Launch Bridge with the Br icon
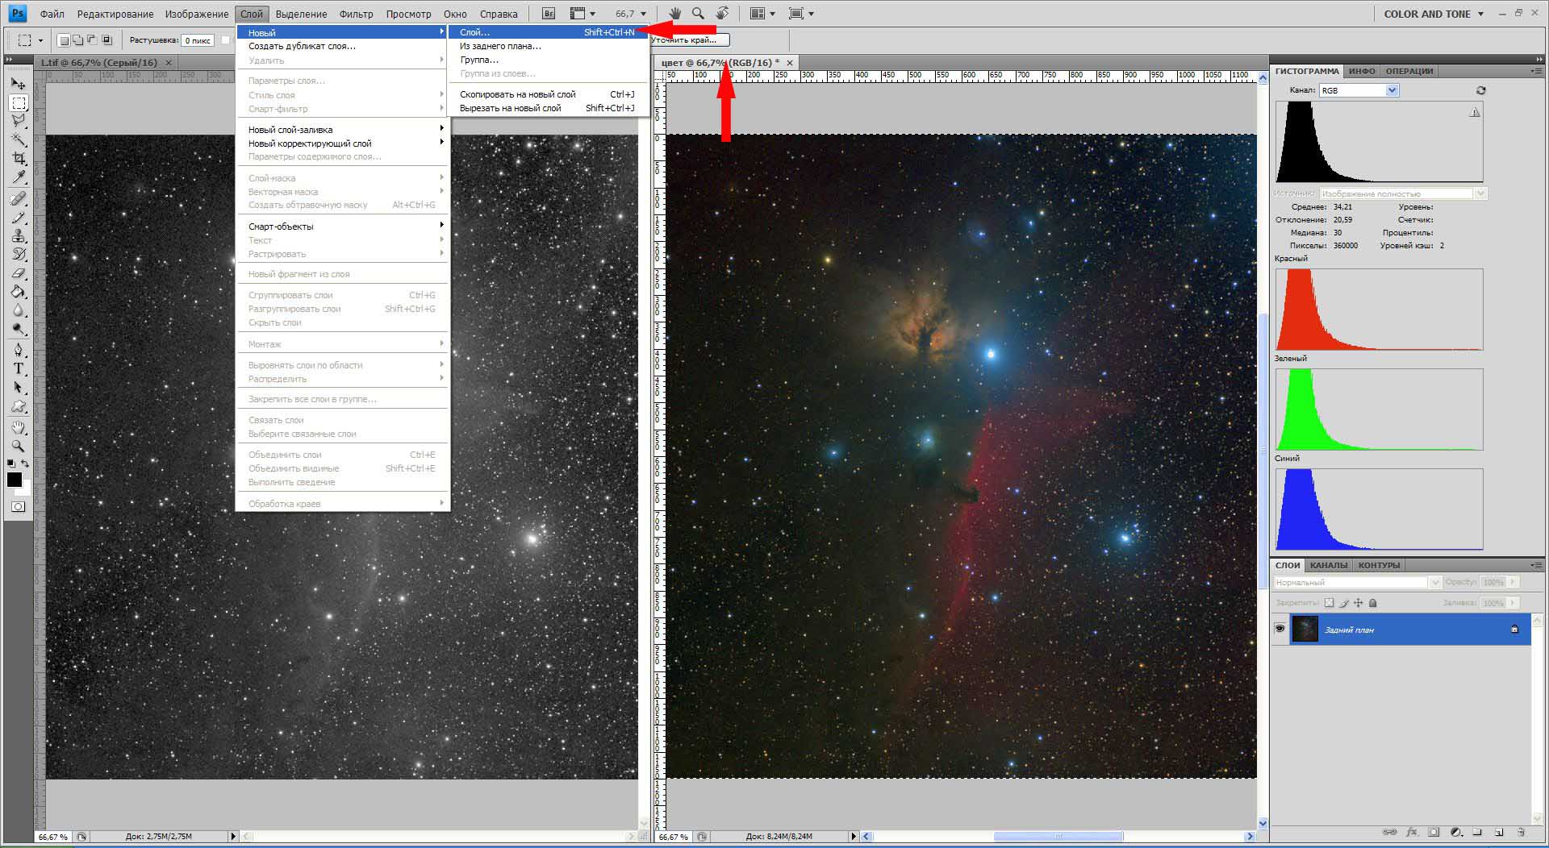The height and width of the screenshot is (848, 1549). point(549,14)
